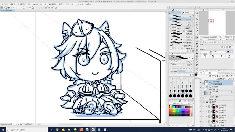Click the New raster layer icon
Screen dimensions: 235x132
coord(217,79)
